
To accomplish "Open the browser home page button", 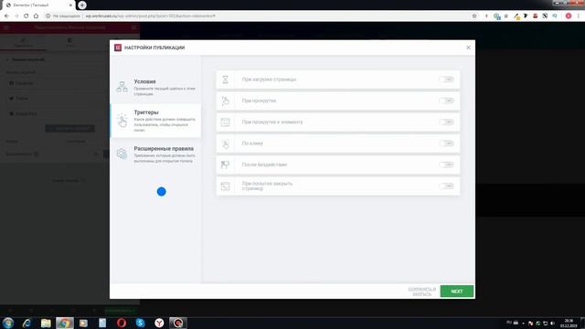I will (x=36, y=16).
